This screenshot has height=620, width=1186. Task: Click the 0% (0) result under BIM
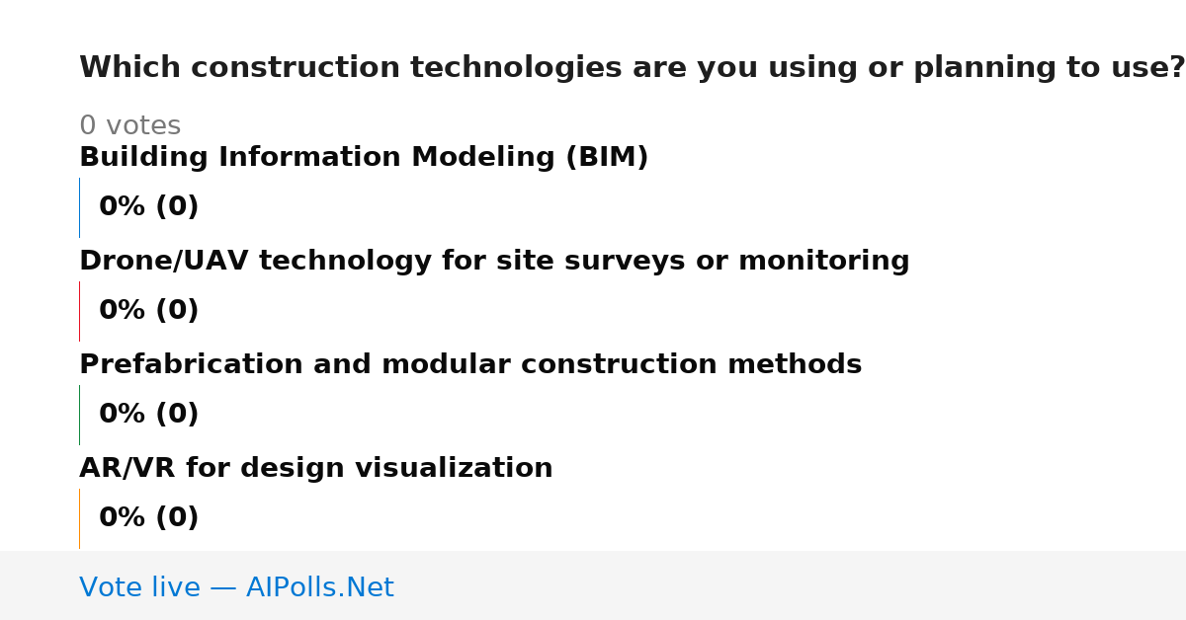click(x=148, y=207)
